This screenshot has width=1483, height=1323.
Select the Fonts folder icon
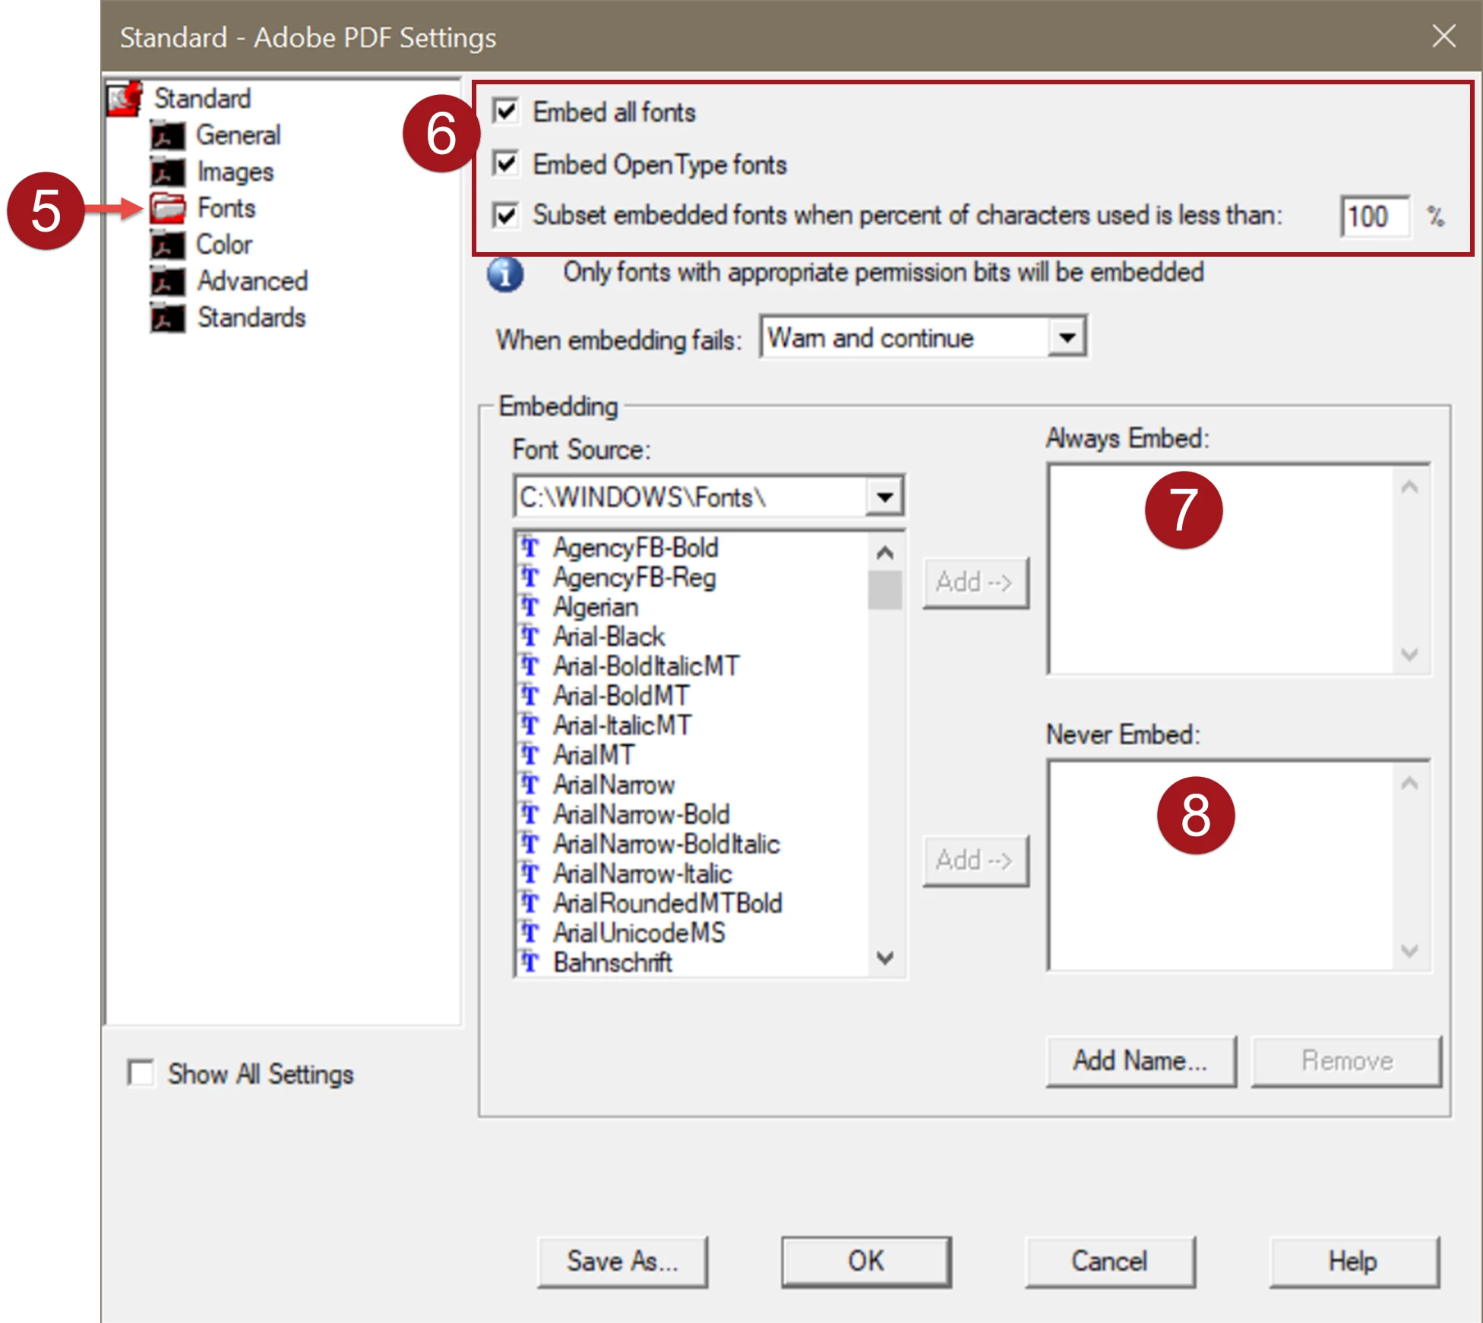[x=168, y=208]
